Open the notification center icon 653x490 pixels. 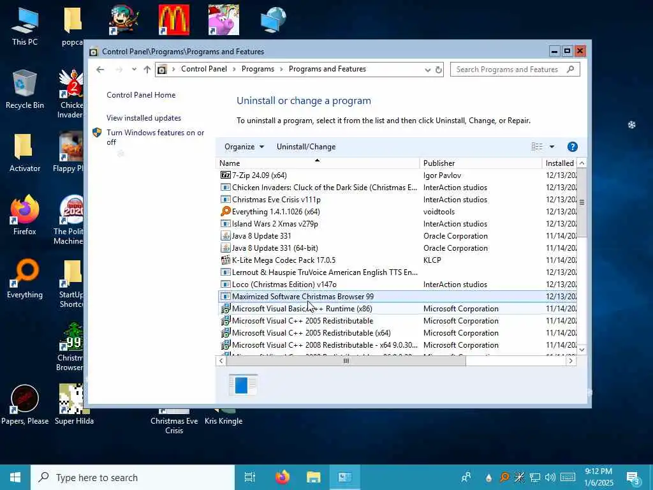(x=633, y=477)
